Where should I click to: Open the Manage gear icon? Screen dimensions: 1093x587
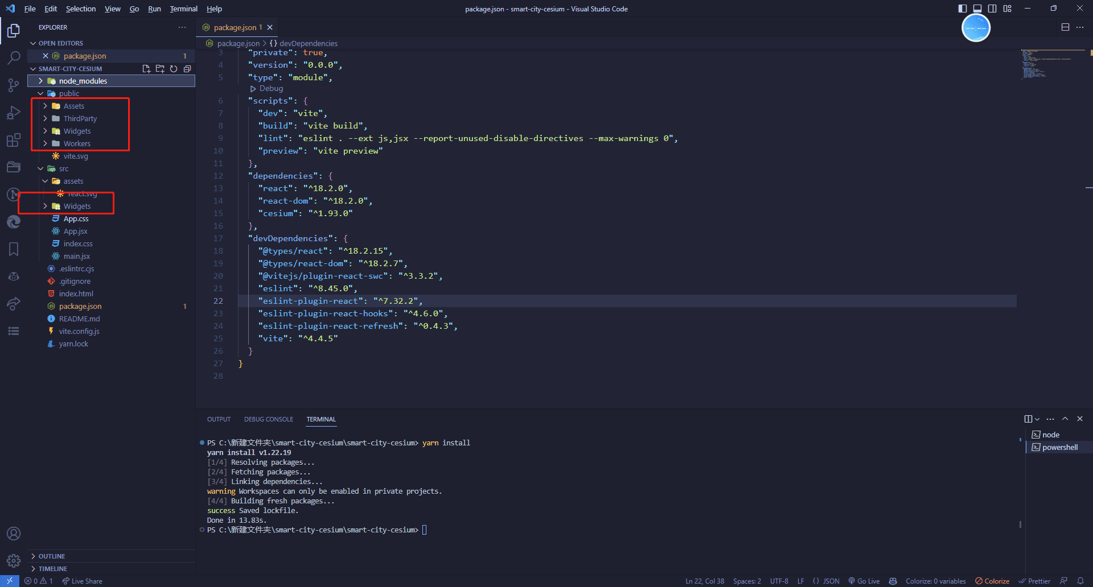point(14,561)
